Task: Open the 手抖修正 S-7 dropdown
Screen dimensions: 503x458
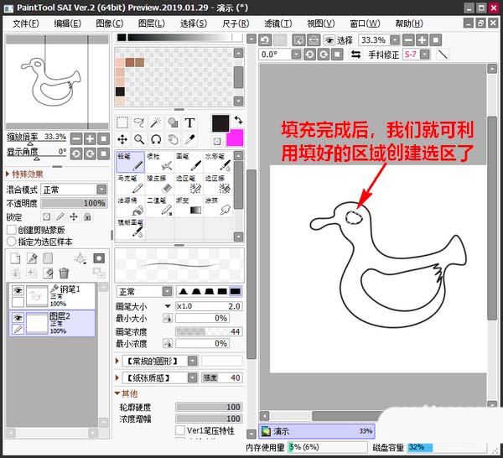Action: click(425, 55)
